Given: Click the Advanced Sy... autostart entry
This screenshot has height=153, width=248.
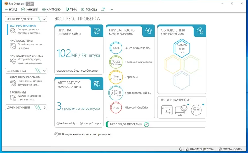Looking at the screenshot, I should pyautogui.click(x=67, y=123).
